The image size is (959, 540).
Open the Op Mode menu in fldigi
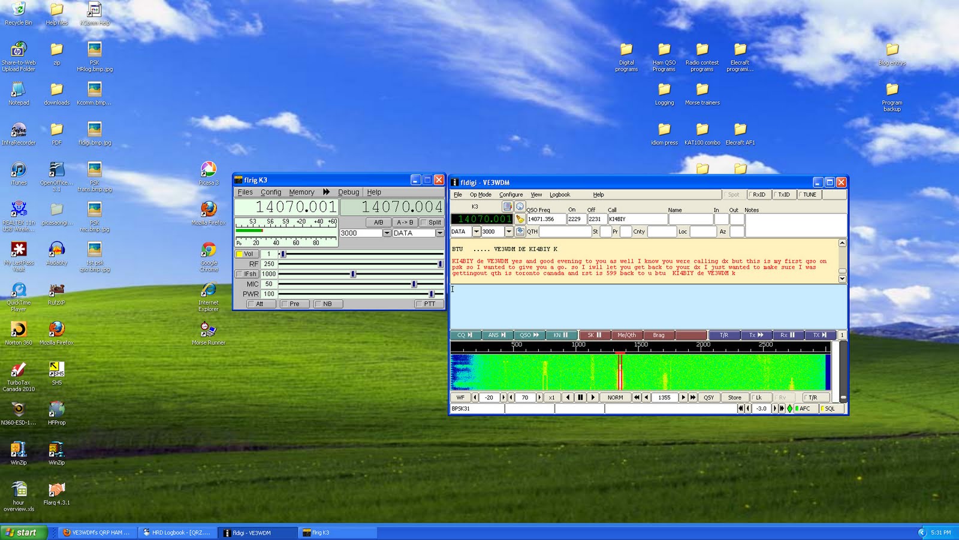[481, 194]
